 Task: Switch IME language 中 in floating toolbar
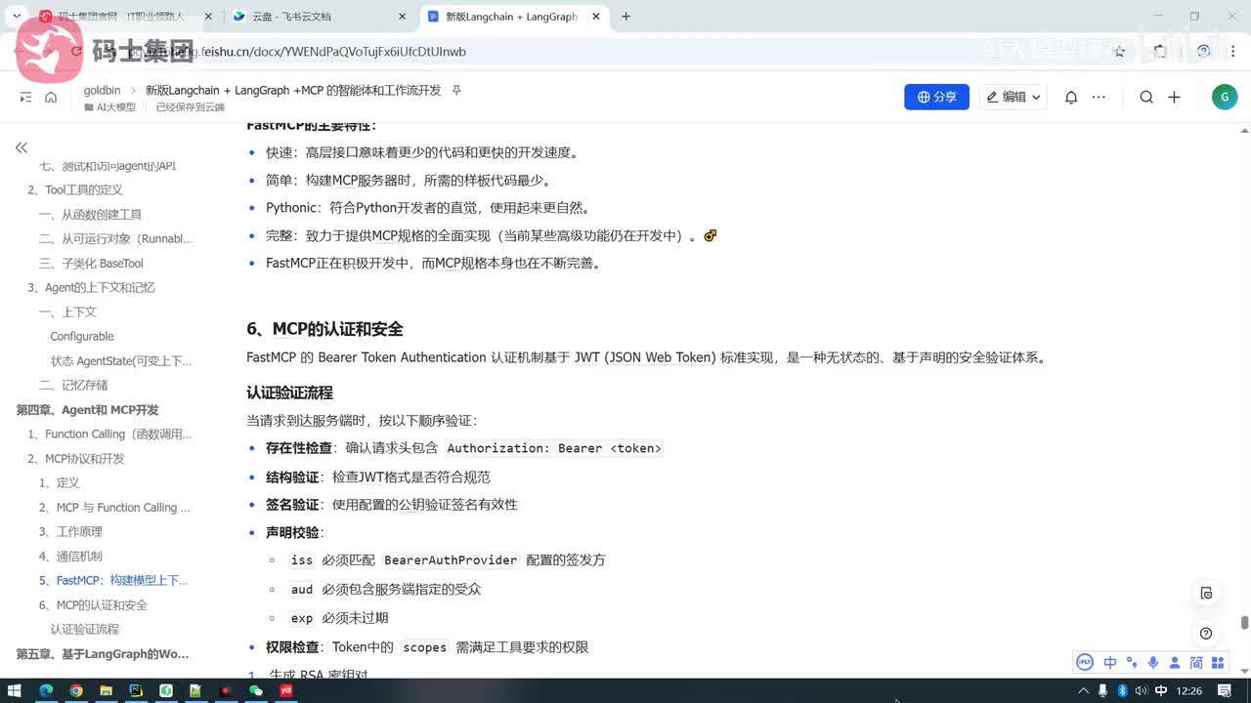(1110, 662)
